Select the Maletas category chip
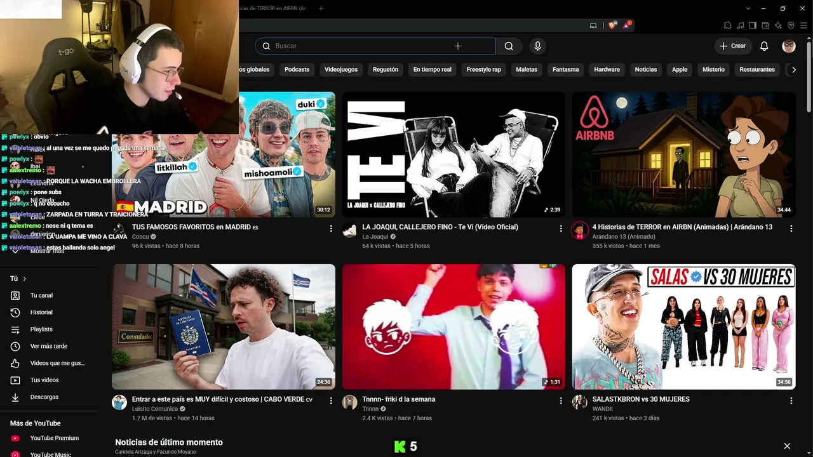This screenshot has width=813, height=457. 527,70
